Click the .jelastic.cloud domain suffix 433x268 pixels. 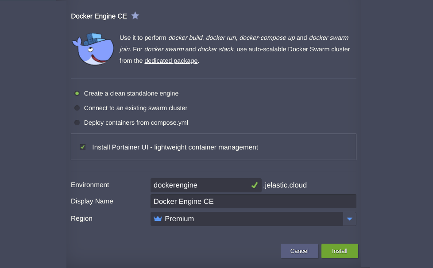(285, 185)
